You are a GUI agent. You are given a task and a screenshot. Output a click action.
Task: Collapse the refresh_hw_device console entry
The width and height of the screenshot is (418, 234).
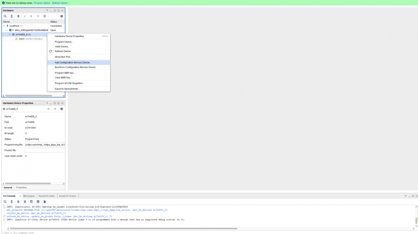pyautogui.click(x=4, y=216)
